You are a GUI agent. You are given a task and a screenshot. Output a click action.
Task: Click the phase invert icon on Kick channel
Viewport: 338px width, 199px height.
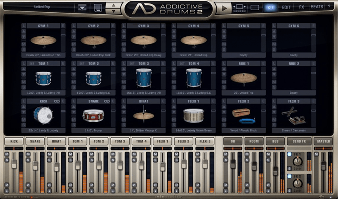tap(7, 185)
